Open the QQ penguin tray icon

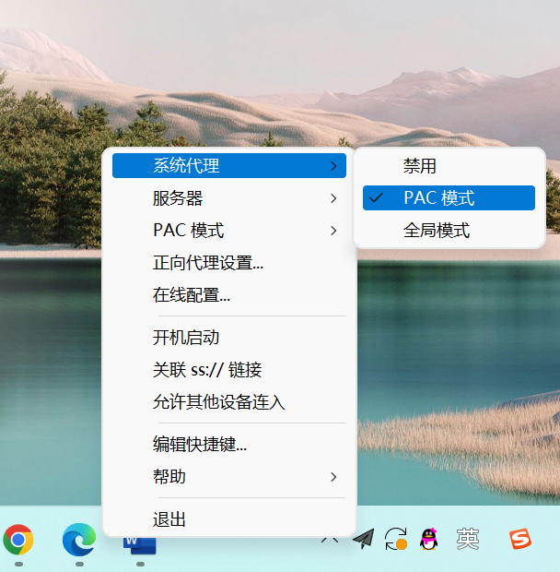[x=428, y=539]
